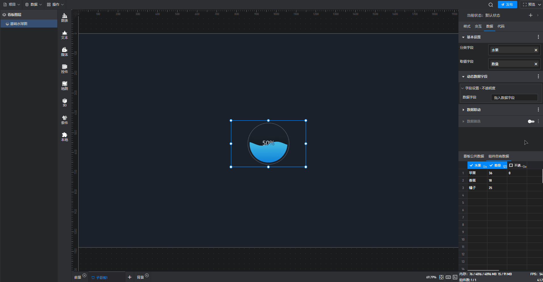Open the console terminal icon
The height and width of the screenshot is (282, 543).
click(455, 277)
